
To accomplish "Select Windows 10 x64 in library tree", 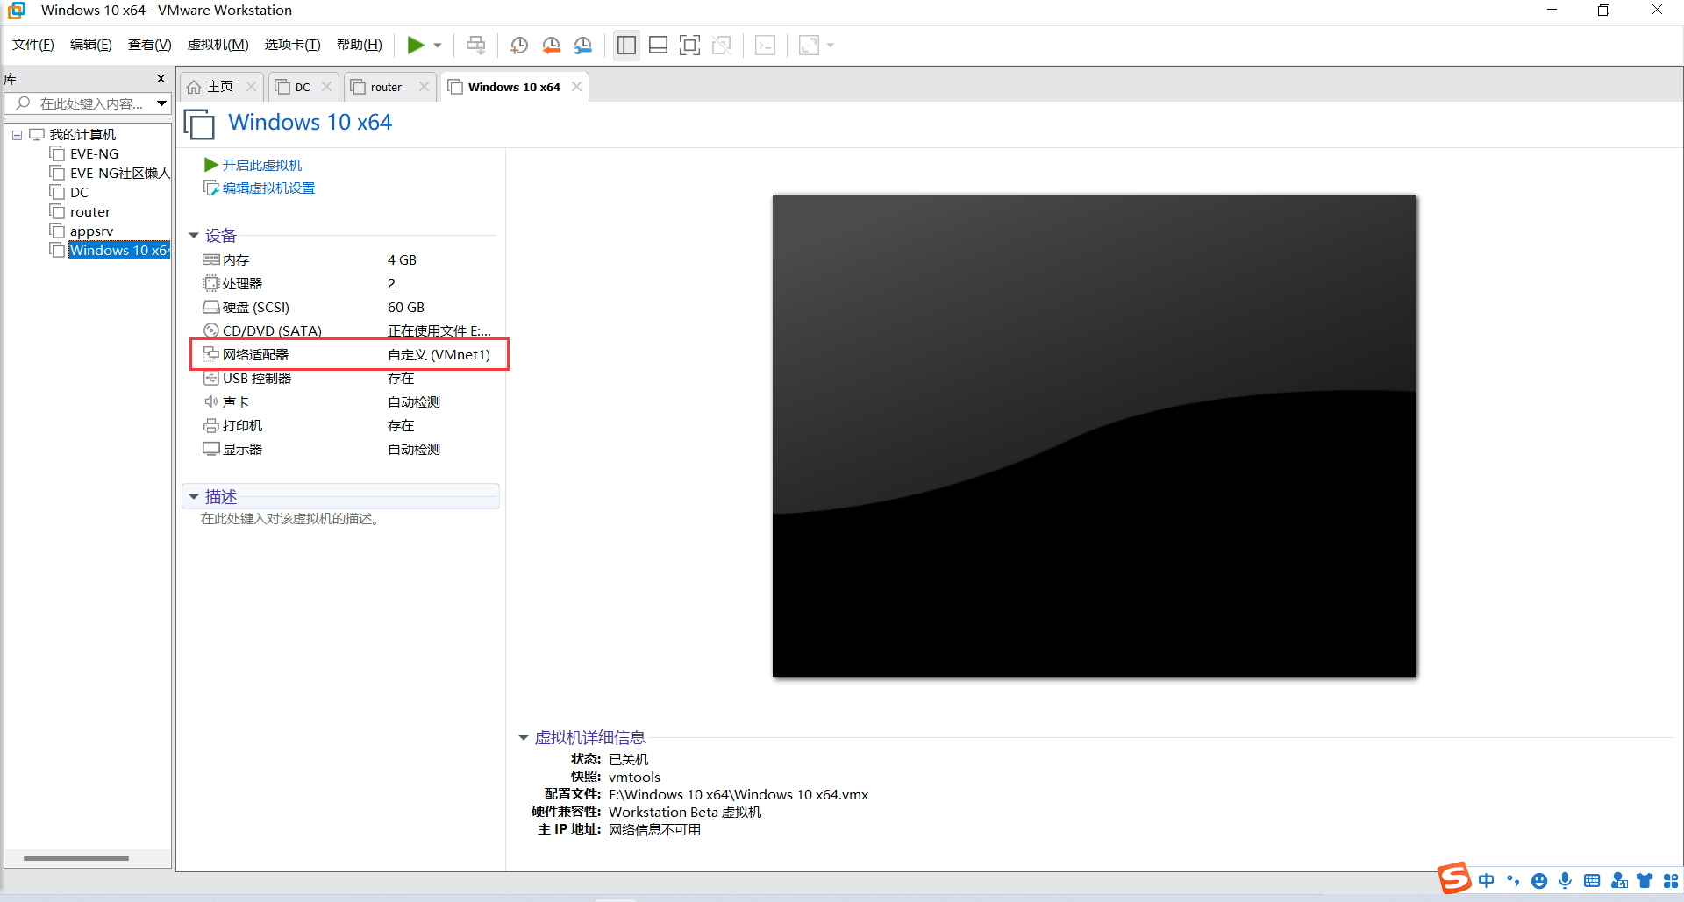I will (x=119, y=251).
